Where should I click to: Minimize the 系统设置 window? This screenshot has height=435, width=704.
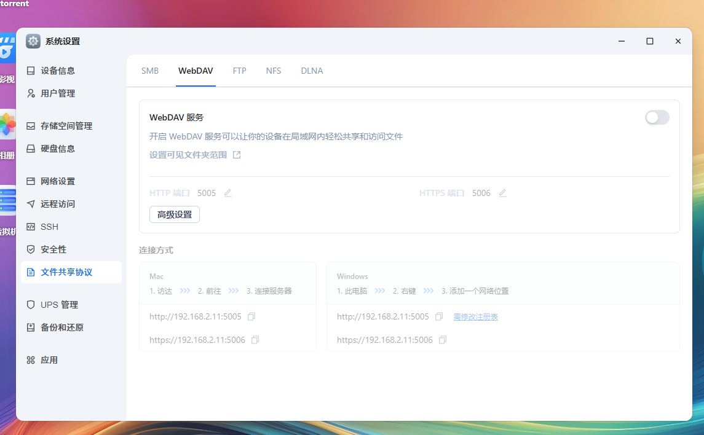point(622,41)
